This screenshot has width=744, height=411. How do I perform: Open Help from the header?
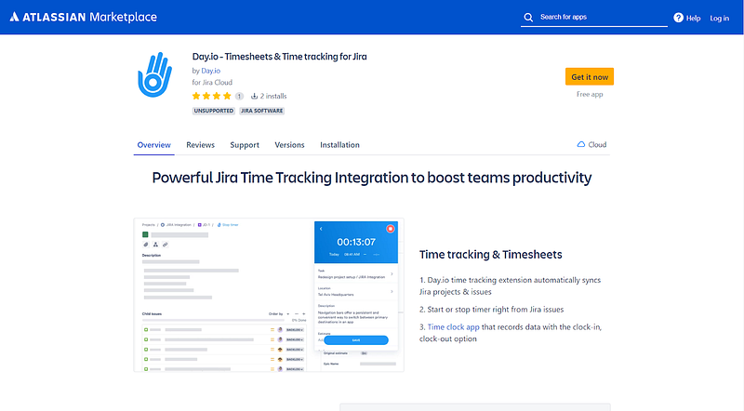click(x=687, y=18)
